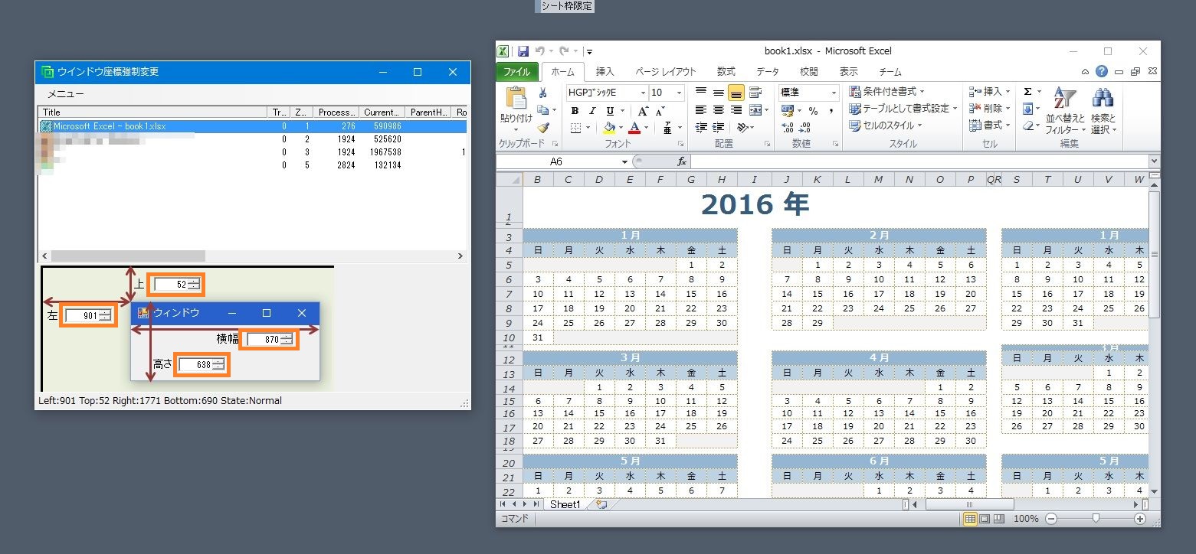Minimize the ribbon with the caret icon
This screenshot has height=554, width=1196.
pos(1086,72)
